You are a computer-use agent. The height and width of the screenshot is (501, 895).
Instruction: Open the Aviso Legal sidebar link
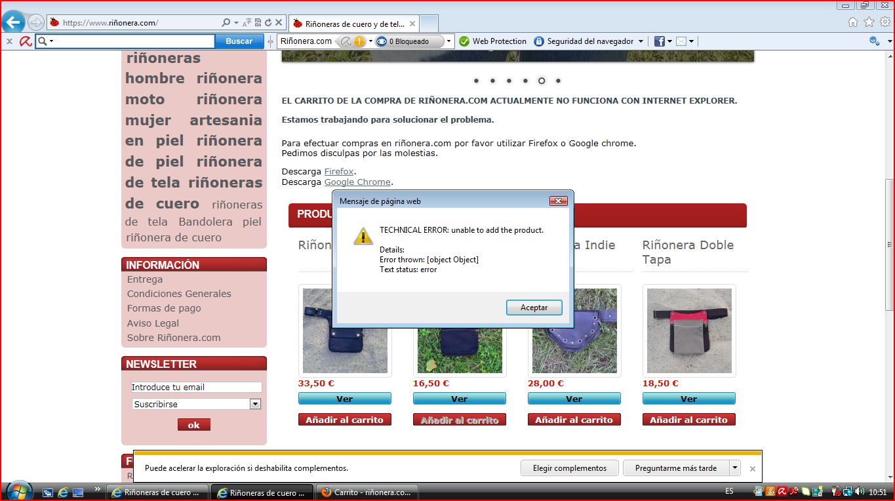pos(153,323)
